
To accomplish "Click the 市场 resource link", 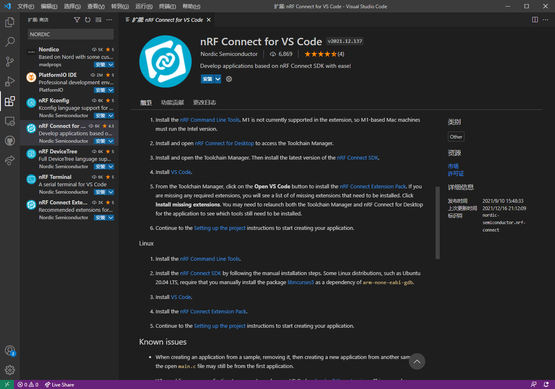I will pos(453,166).
